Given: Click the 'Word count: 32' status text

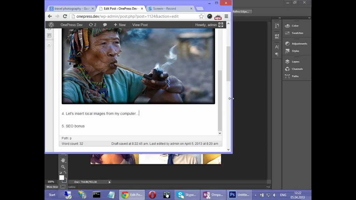Looking at the screenshot, I should click(72, 144).
